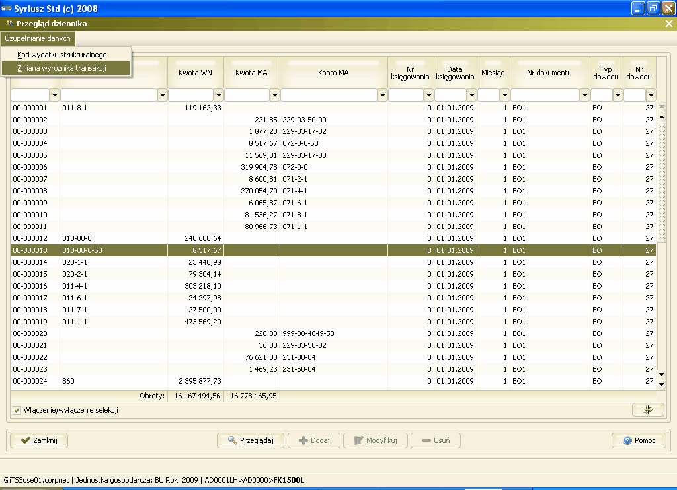The width and height of the screenshot is (677, 490).
Task: Click amount 319 904,78 in Kwota MA
Action: pos(259,167)
